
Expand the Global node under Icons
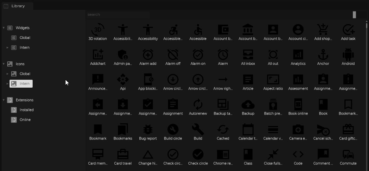point(8,74)
